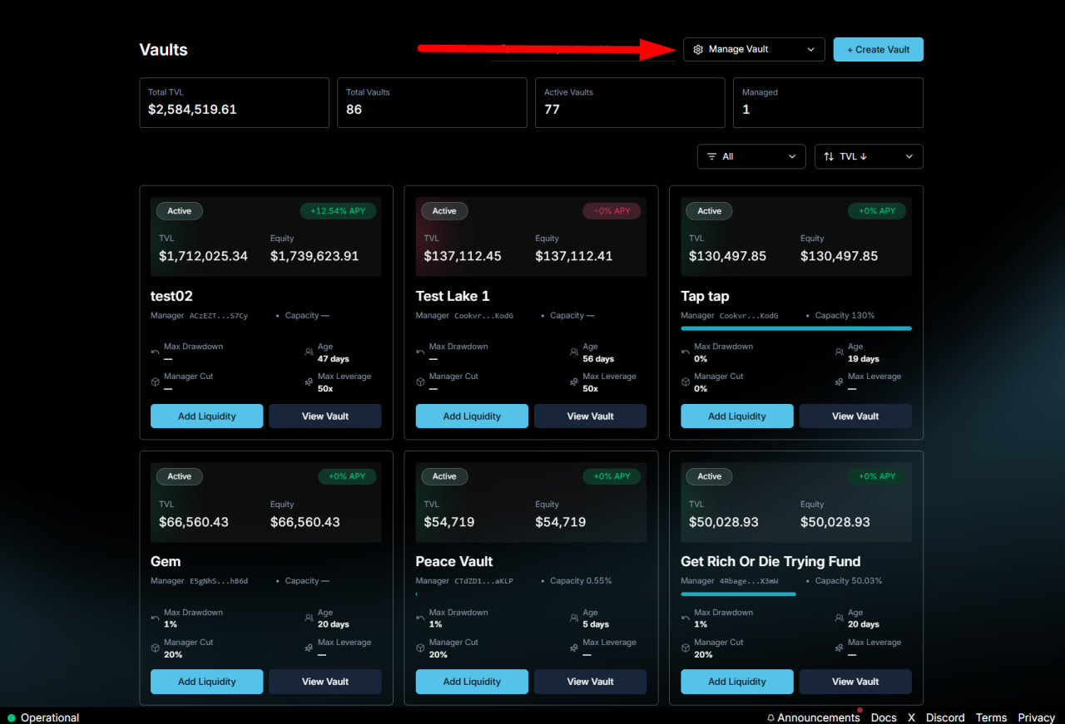
Task: Open the Privacy footer link
Action: [1036, 717]
